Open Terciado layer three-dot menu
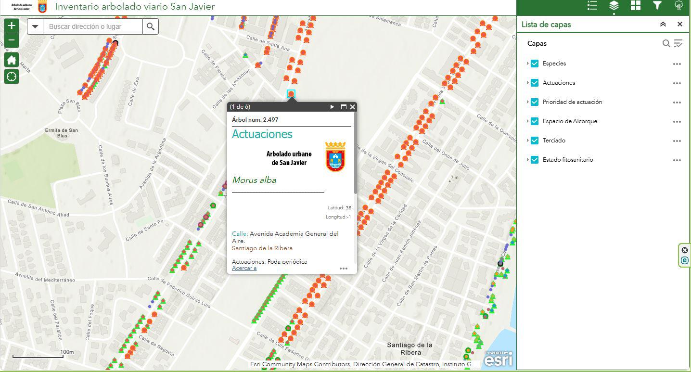Screen dimensions: 691x372 point(677,141)
